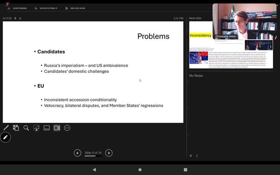Toggle the camera cameo button

click(x=57, y=128)
